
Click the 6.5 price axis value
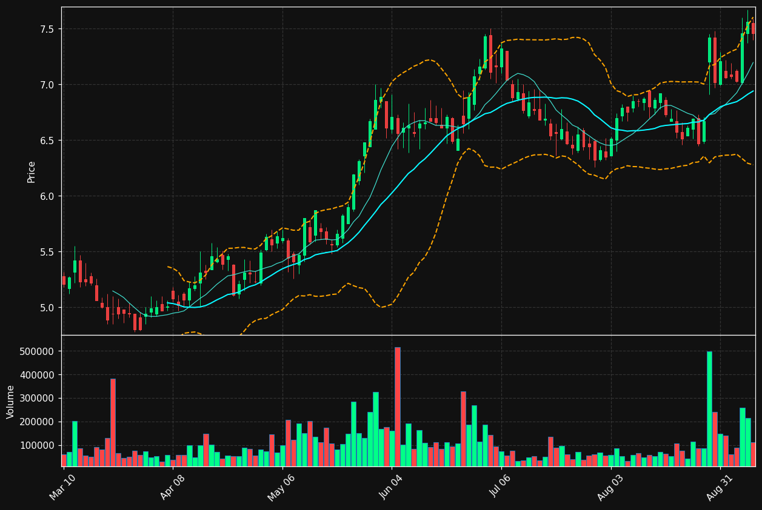pyautogui.click(x=47, y=141)
